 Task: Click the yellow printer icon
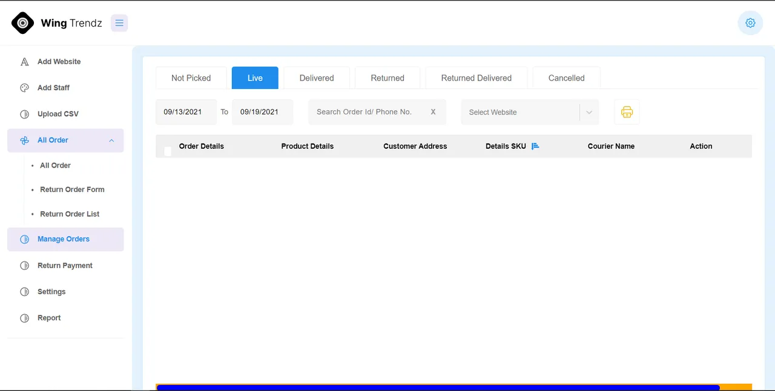click(627, 112)
